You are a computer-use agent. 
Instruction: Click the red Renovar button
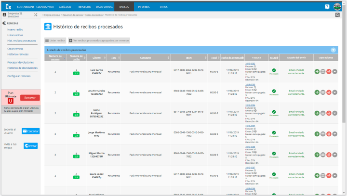pyautogui.click(x=30, y=98)
